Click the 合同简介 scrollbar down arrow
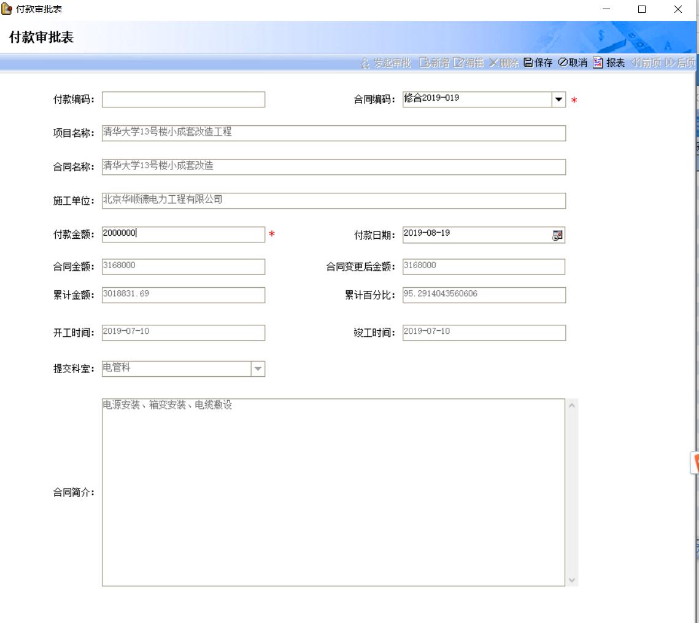The width and height of the screenshot is (699, 623). click(x=572, y=579)
